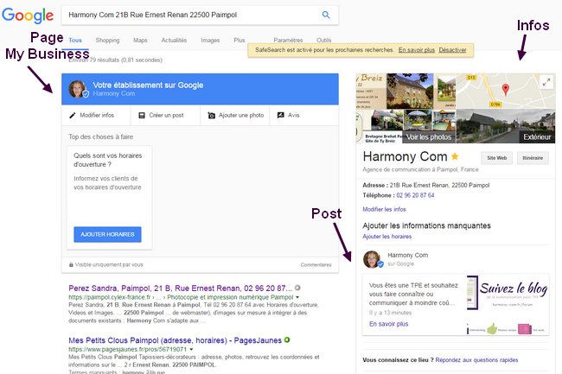This screenshot has width=562, height=374.
Task: Open Paramètres menu
Action: (288, 40)
